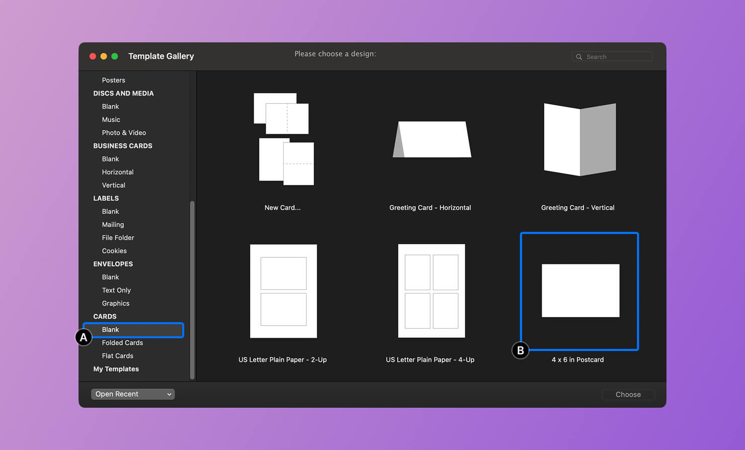Select the 4 x 6 in Postcard template

(579, 291)
